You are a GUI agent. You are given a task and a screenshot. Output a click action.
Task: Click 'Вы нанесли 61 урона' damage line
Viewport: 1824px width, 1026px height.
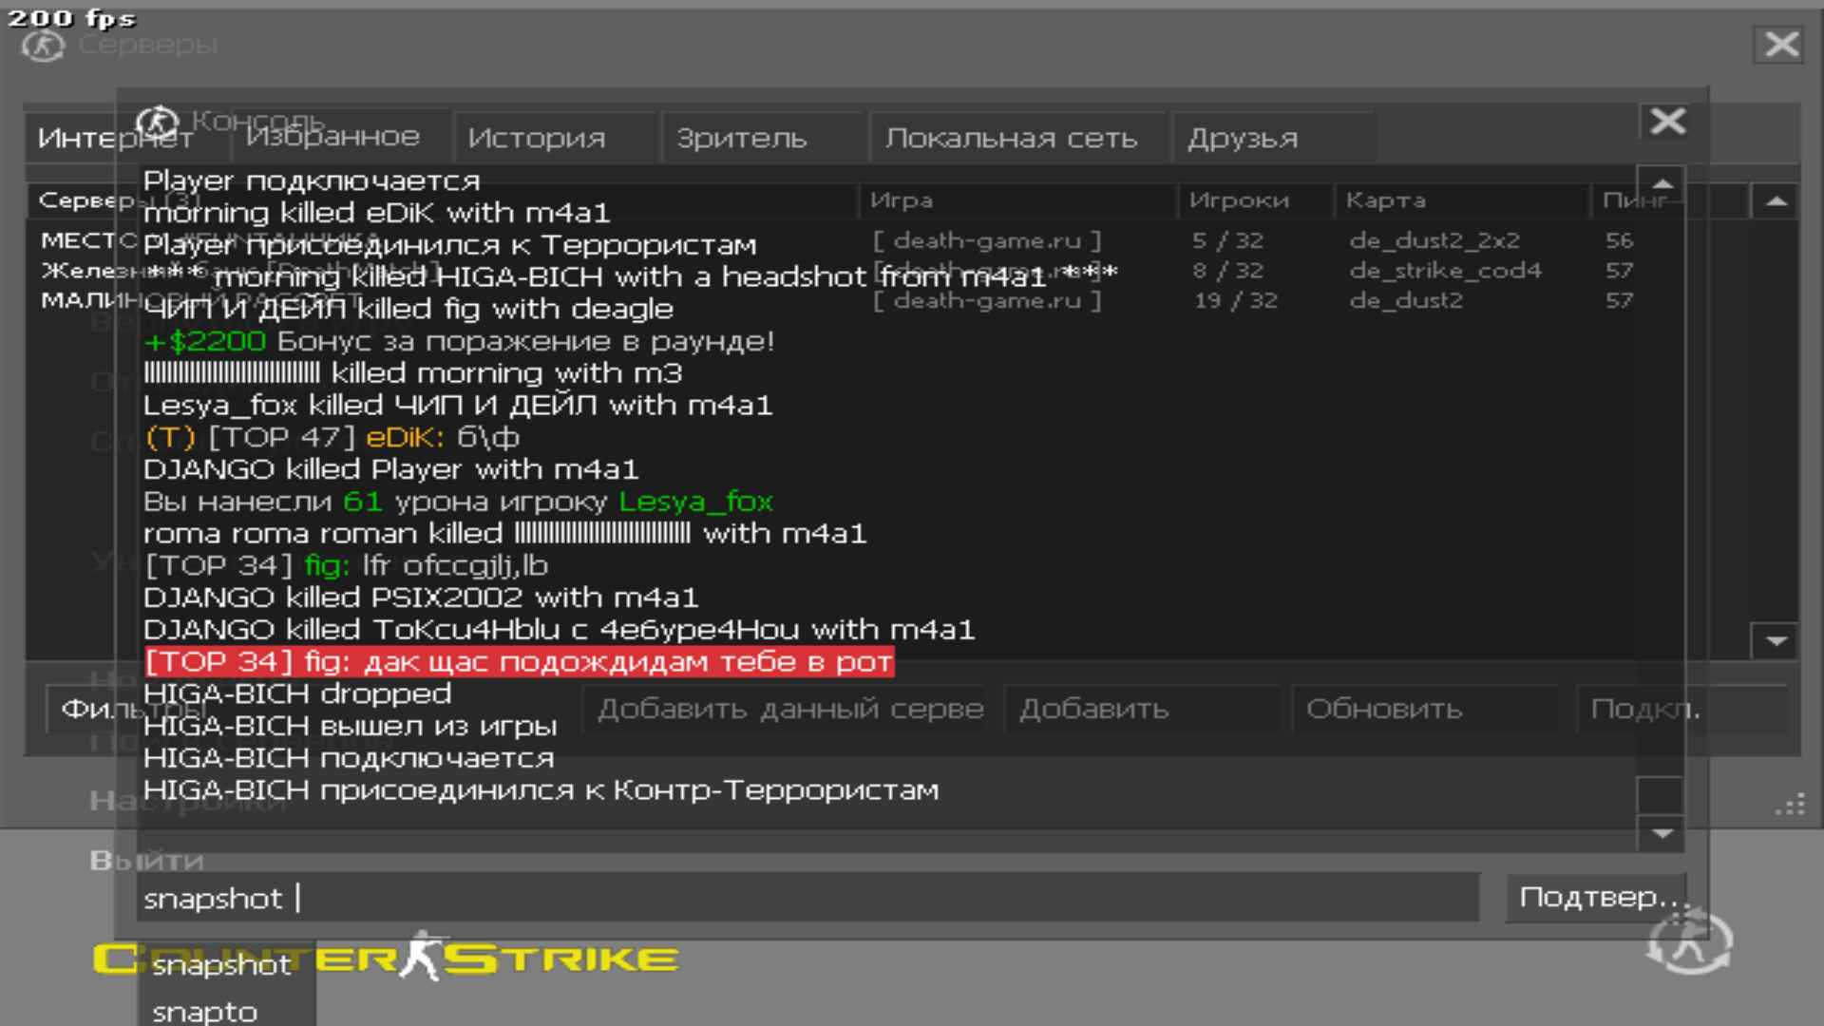pyautogui.click(x=458, y=502)
